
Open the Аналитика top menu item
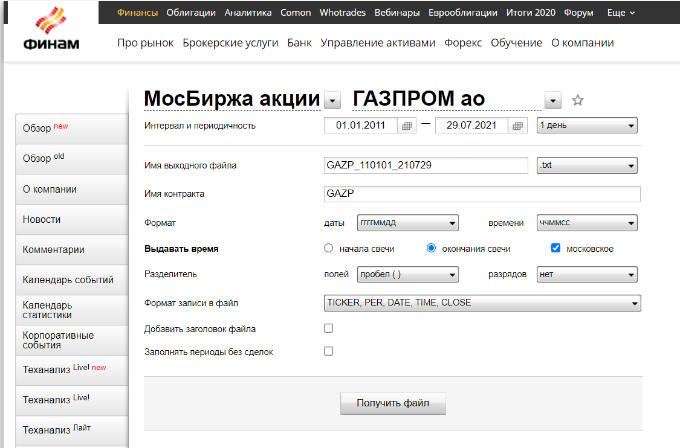[248, 13]
